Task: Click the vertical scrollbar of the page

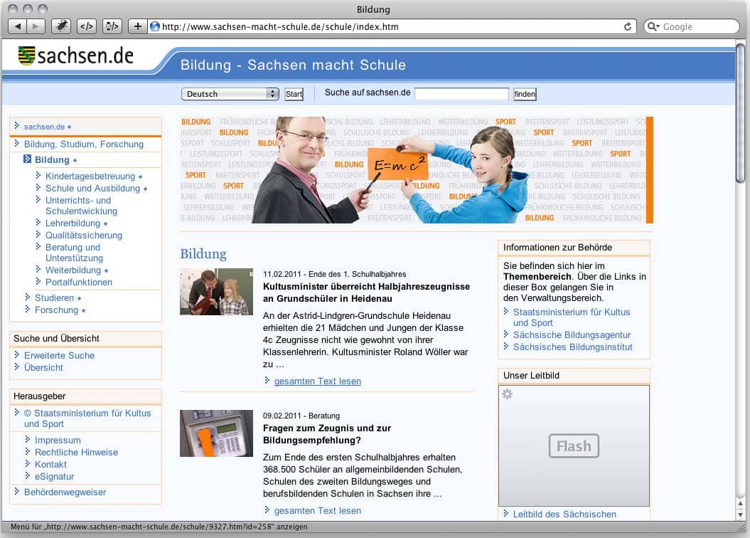Action: 741,285
